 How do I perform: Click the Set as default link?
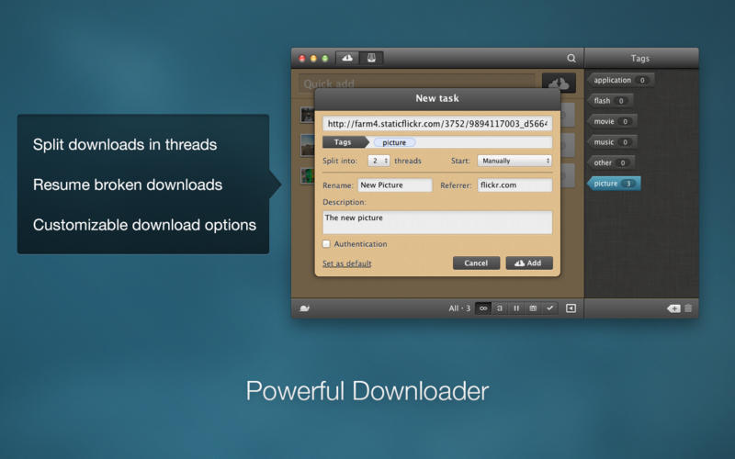point(347,263)
